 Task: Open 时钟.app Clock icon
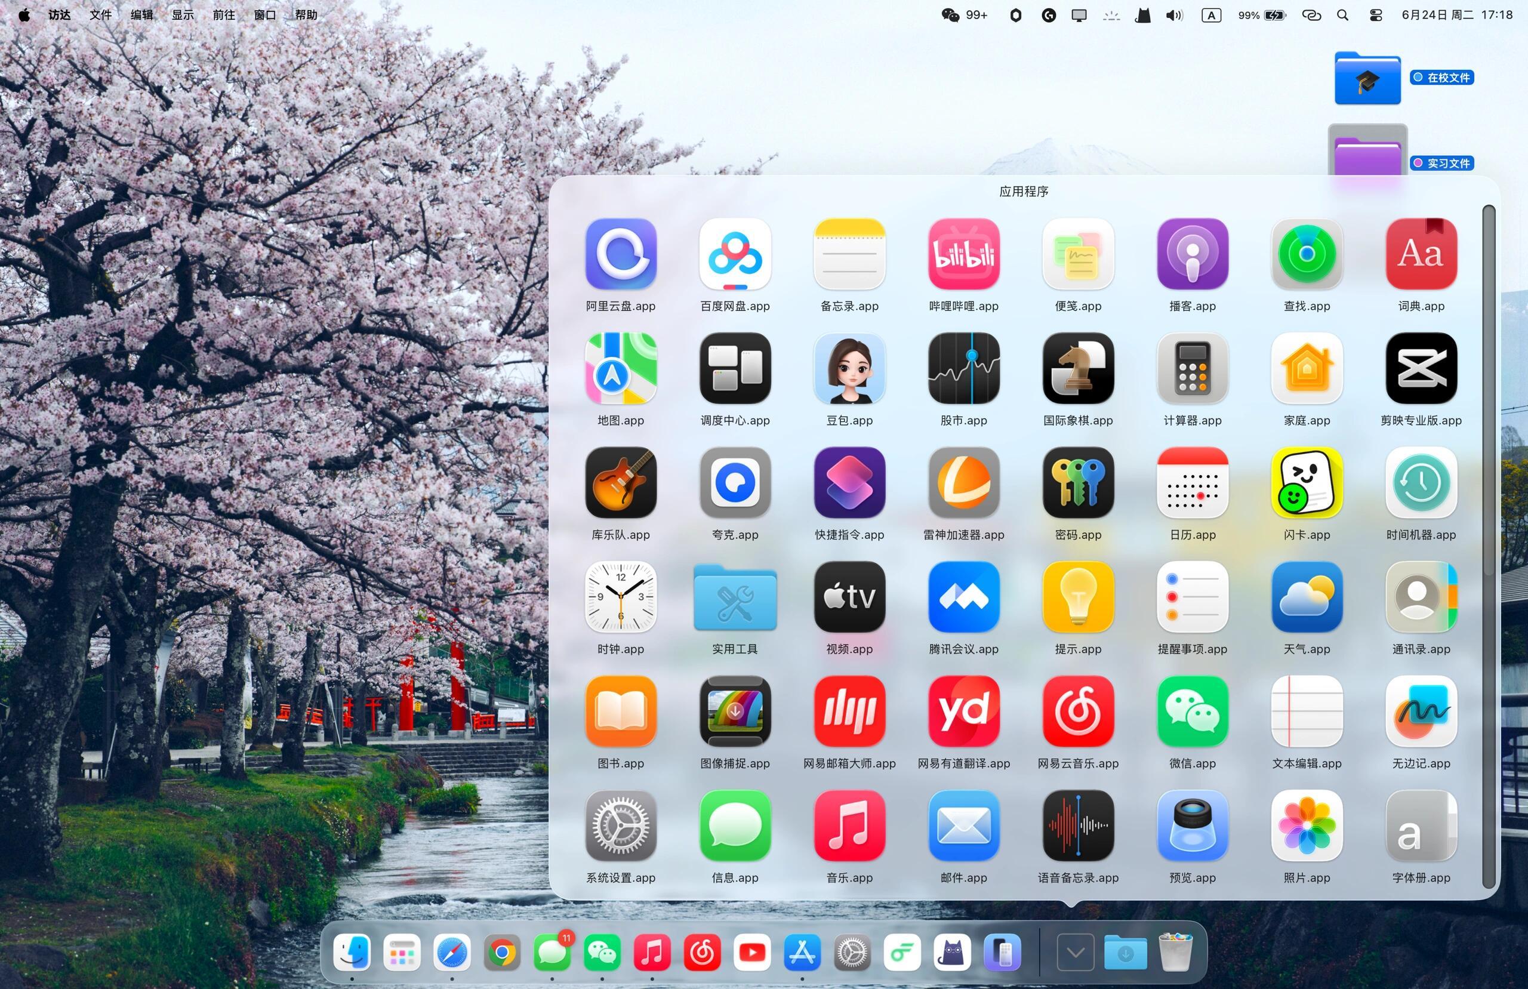pyautogui.click(x=620, y=597)
